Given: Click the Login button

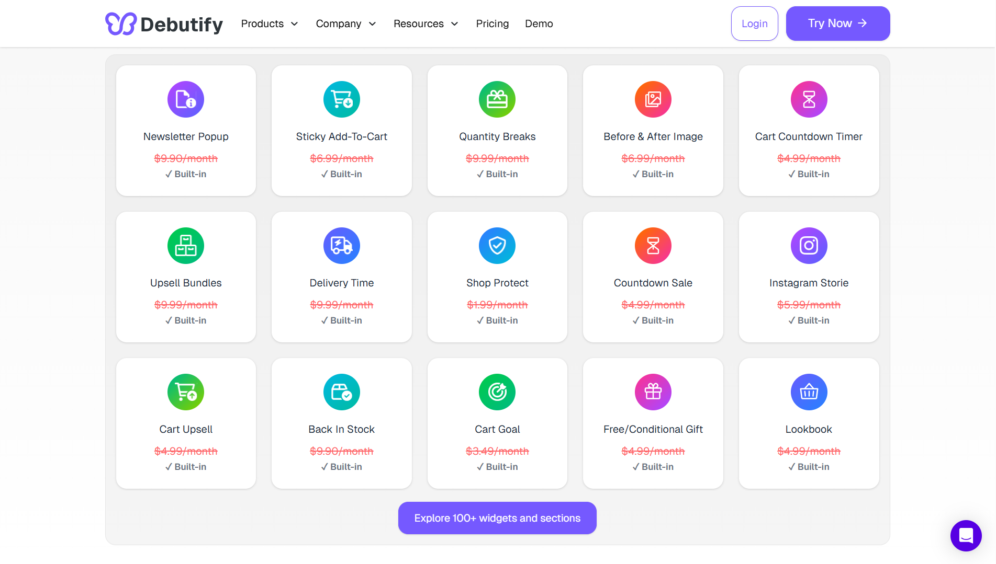Looking at the screenshot, I should 754,23.
